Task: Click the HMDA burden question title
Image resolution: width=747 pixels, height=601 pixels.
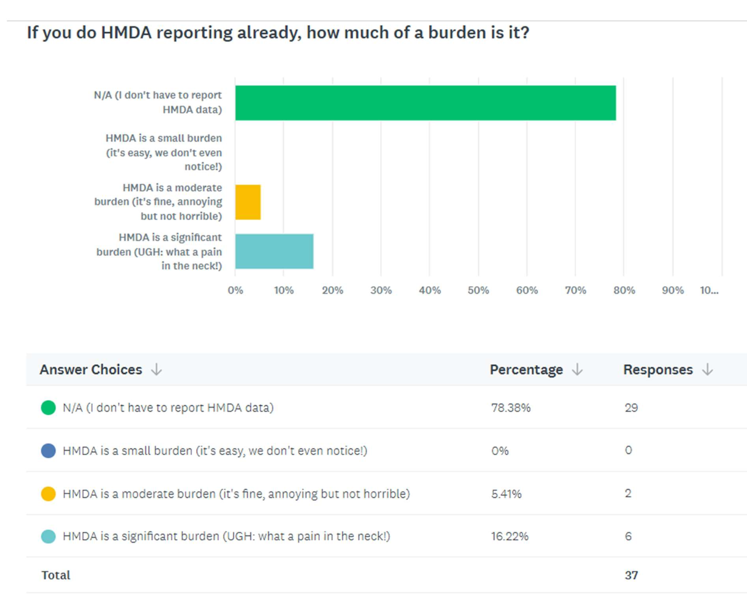Action: tap(278, 33)
